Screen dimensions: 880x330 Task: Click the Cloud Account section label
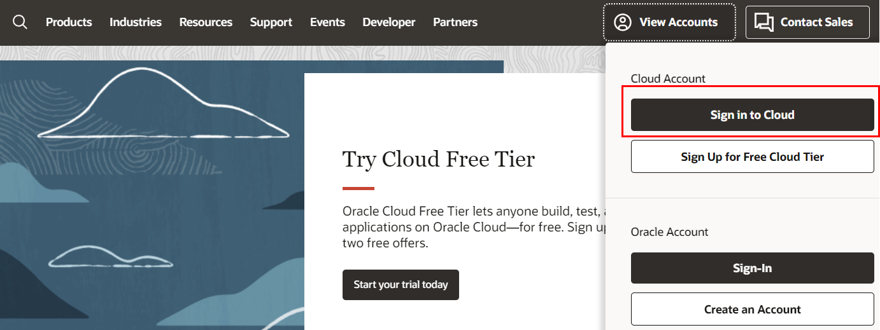tap(668, 79)
